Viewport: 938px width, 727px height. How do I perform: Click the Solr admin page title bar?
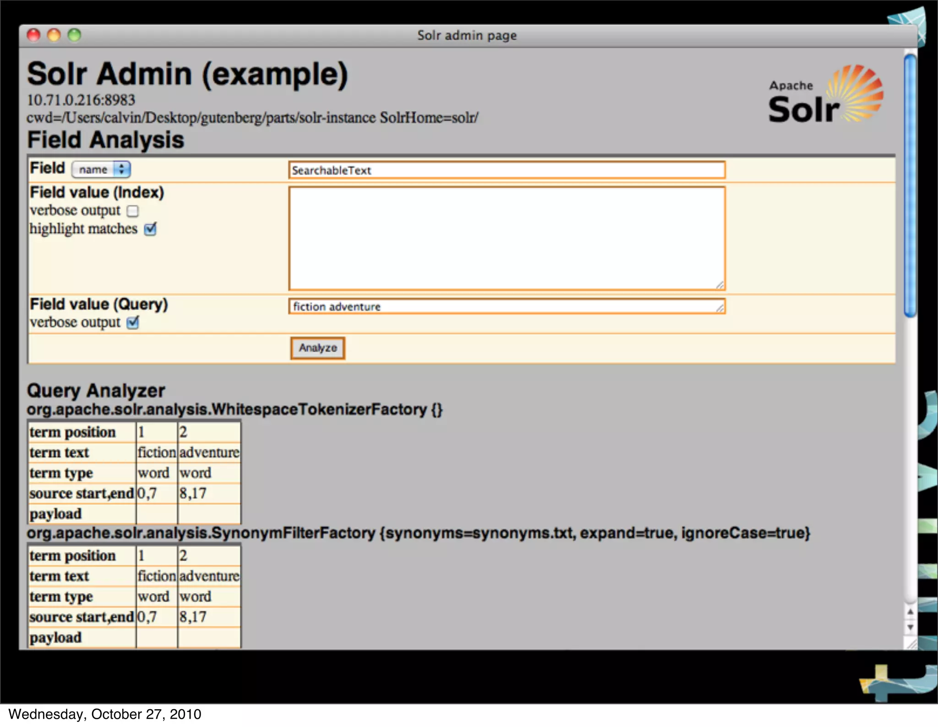coord(467,35)
